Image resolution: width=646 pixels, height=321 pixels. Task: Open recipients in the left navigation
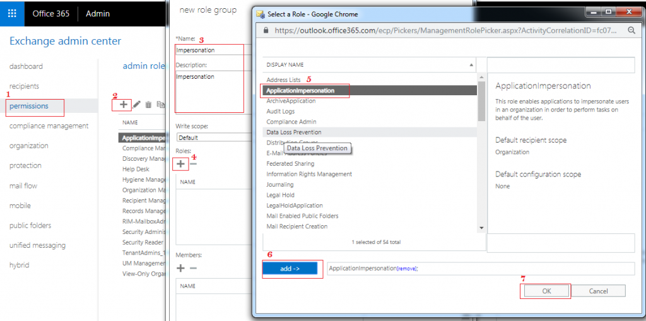[25, 86]
